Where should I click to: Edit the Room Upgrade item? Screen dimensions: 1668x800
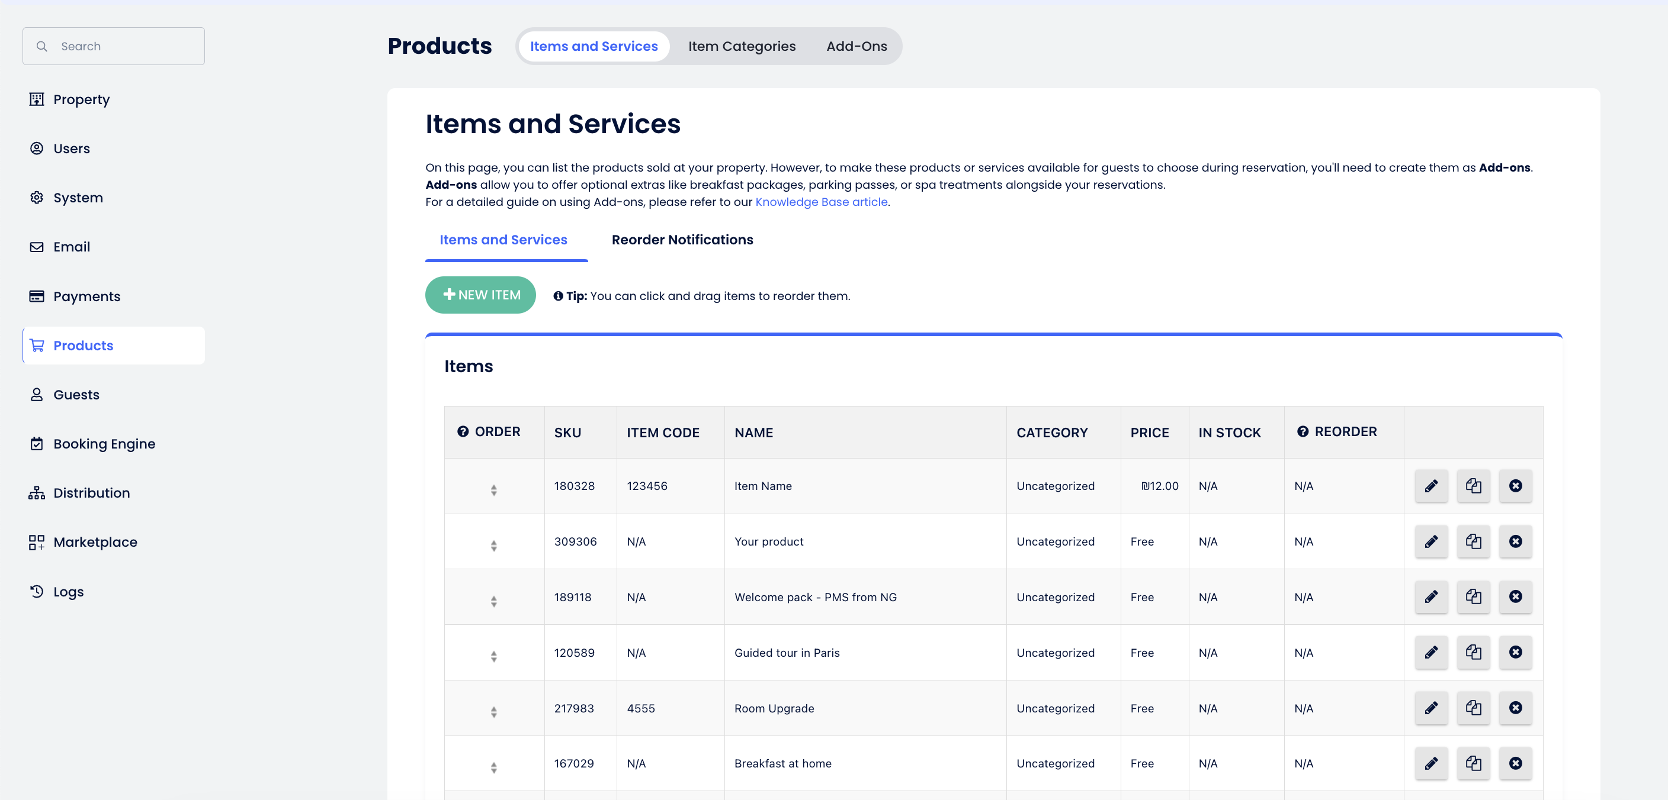pyautogui.click(x=1431, y=708)
